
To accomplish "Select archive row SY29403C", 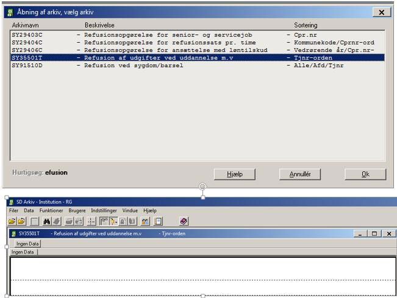I will pos(198,35).
